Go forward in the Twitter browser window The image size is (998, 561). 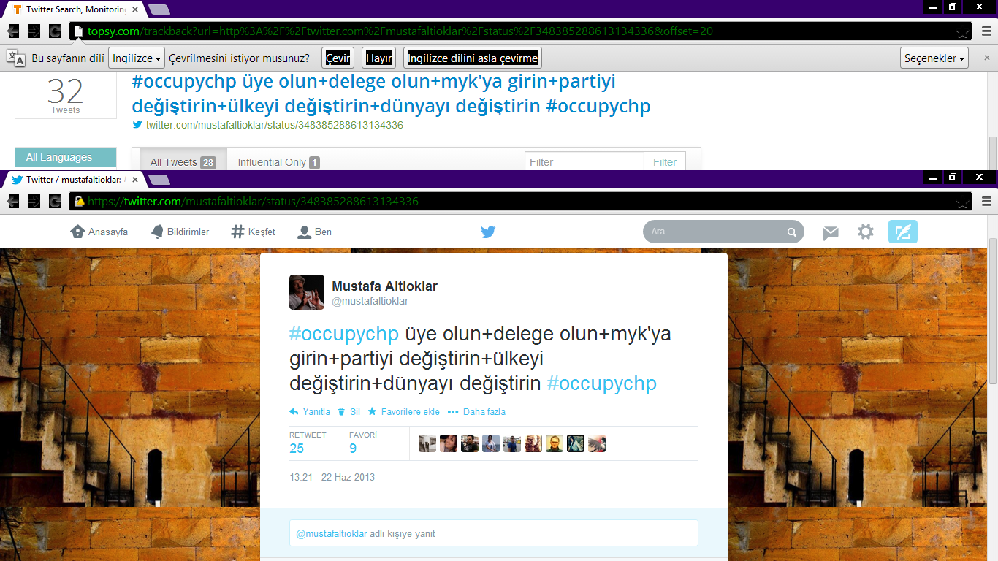tap(34, 202)
